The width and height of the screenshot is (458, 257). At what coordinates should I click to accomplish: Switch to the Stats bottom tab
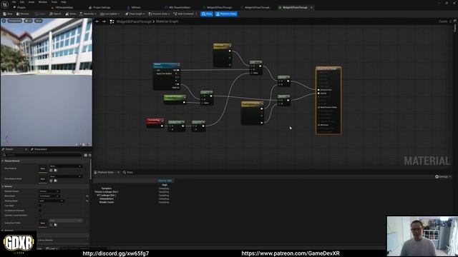point(128,172)
